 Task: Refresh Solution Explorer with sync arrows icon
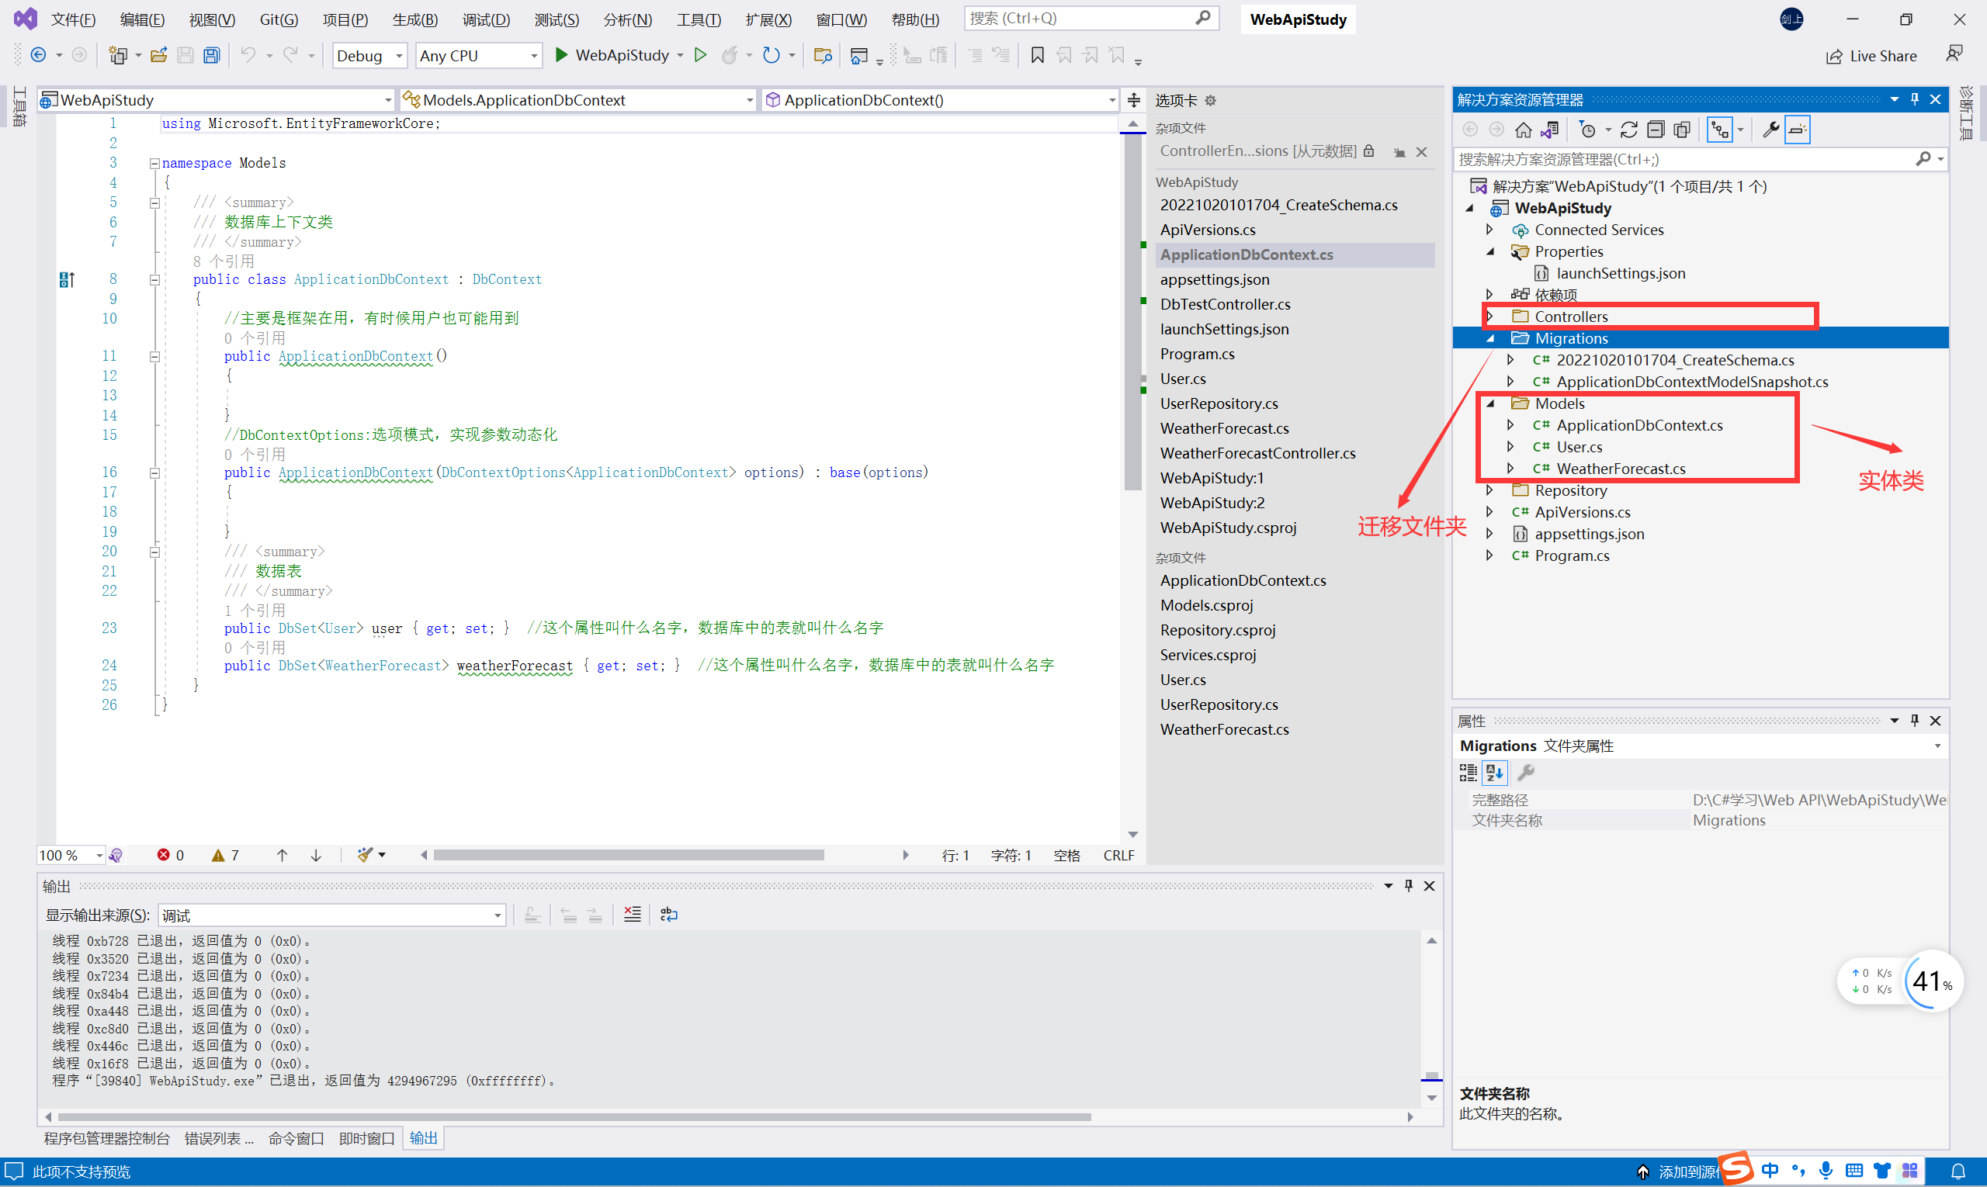tap(1628, 130)
